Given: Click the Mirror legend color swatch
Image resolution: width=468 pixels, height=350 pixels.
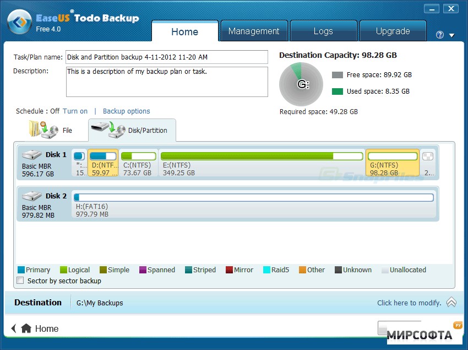Looking at the screenshot, I should [229, 270].
